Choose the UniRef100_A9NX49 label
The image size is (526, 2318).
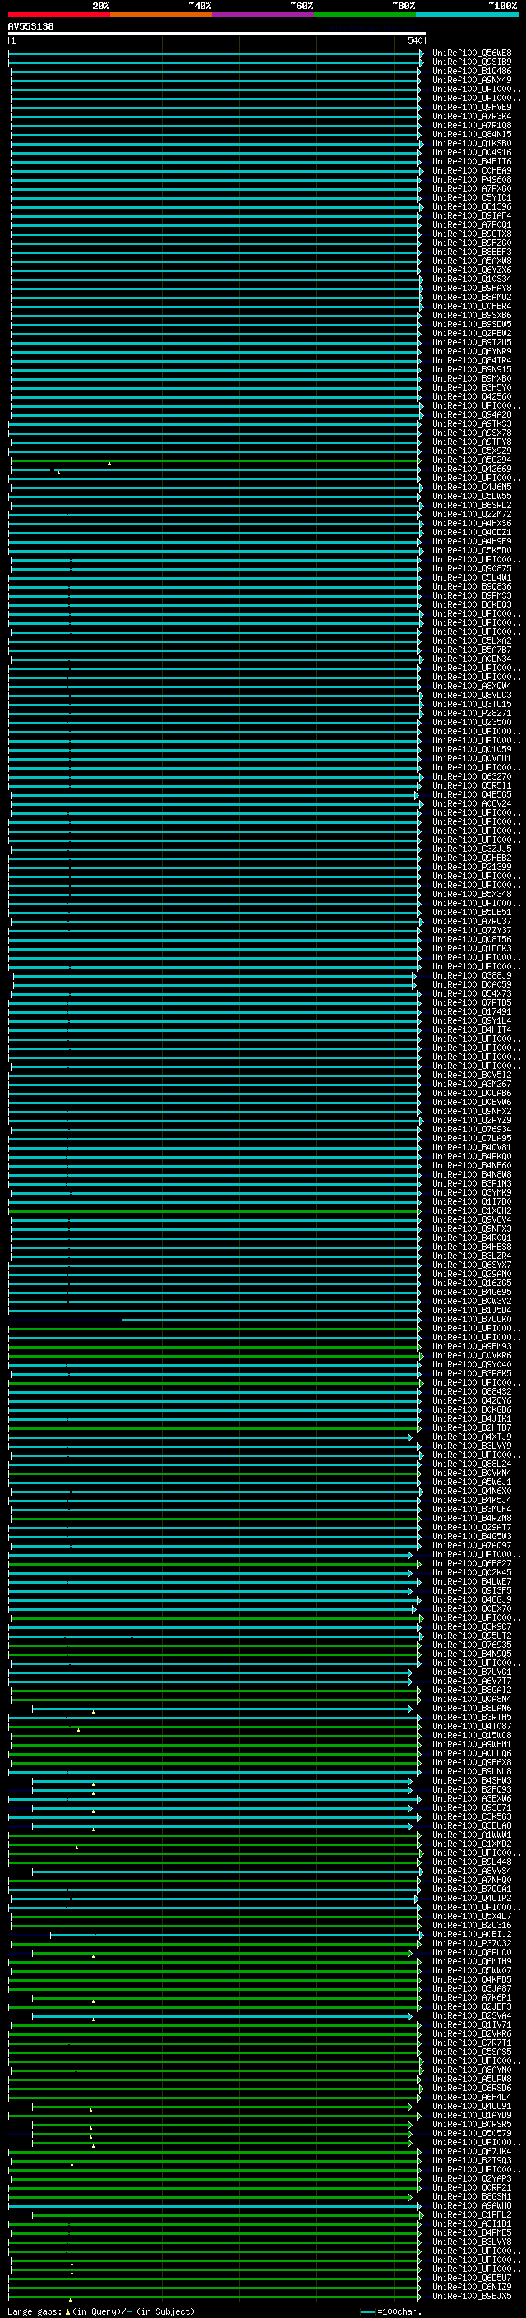[x=472, y=80]
